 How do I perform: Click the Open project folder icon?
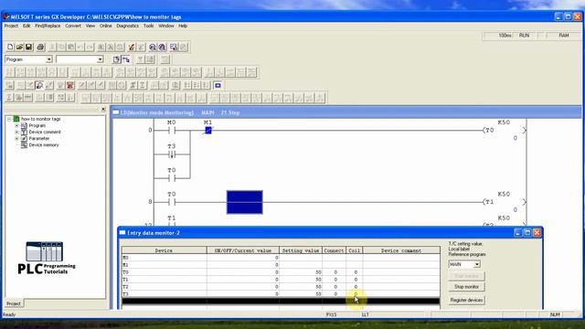point(19,47)
